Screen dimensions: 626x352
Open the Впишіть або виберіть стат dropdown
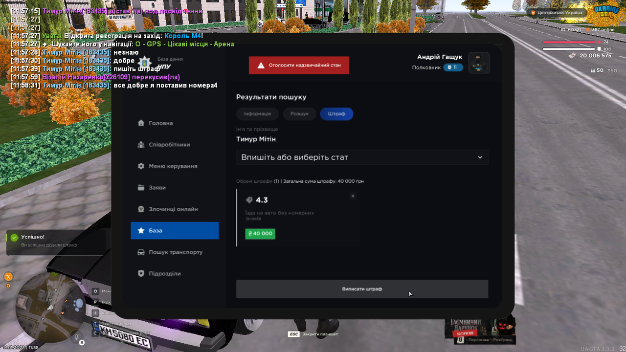(362, 157)
